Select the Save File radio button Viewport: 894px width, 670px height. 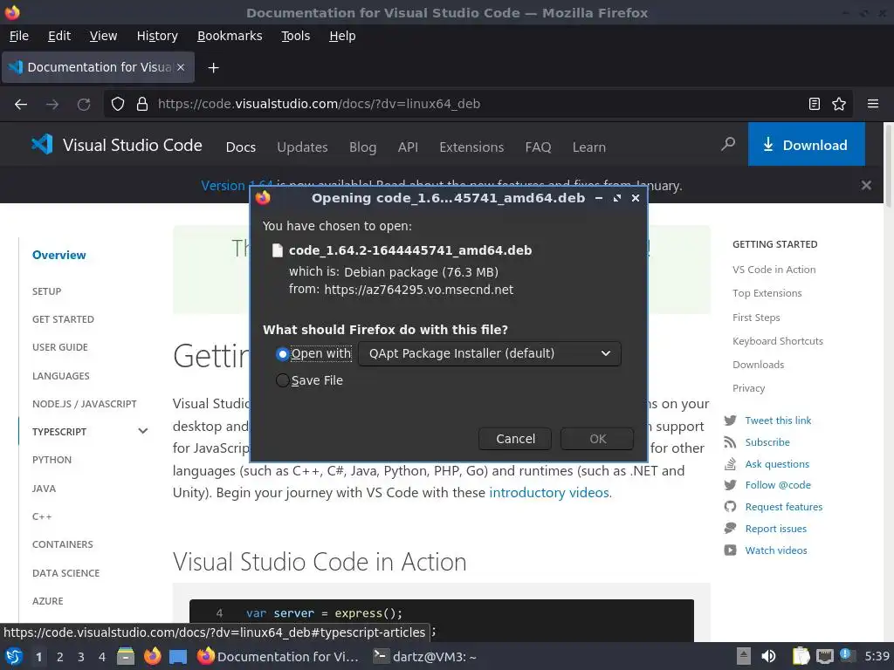282,380
